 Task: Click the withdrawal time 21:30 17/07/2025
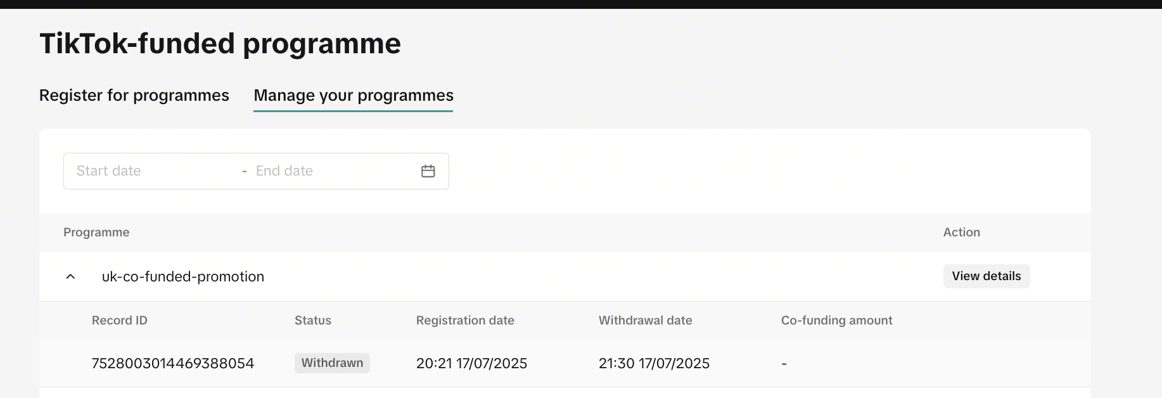tap(654, 363)
